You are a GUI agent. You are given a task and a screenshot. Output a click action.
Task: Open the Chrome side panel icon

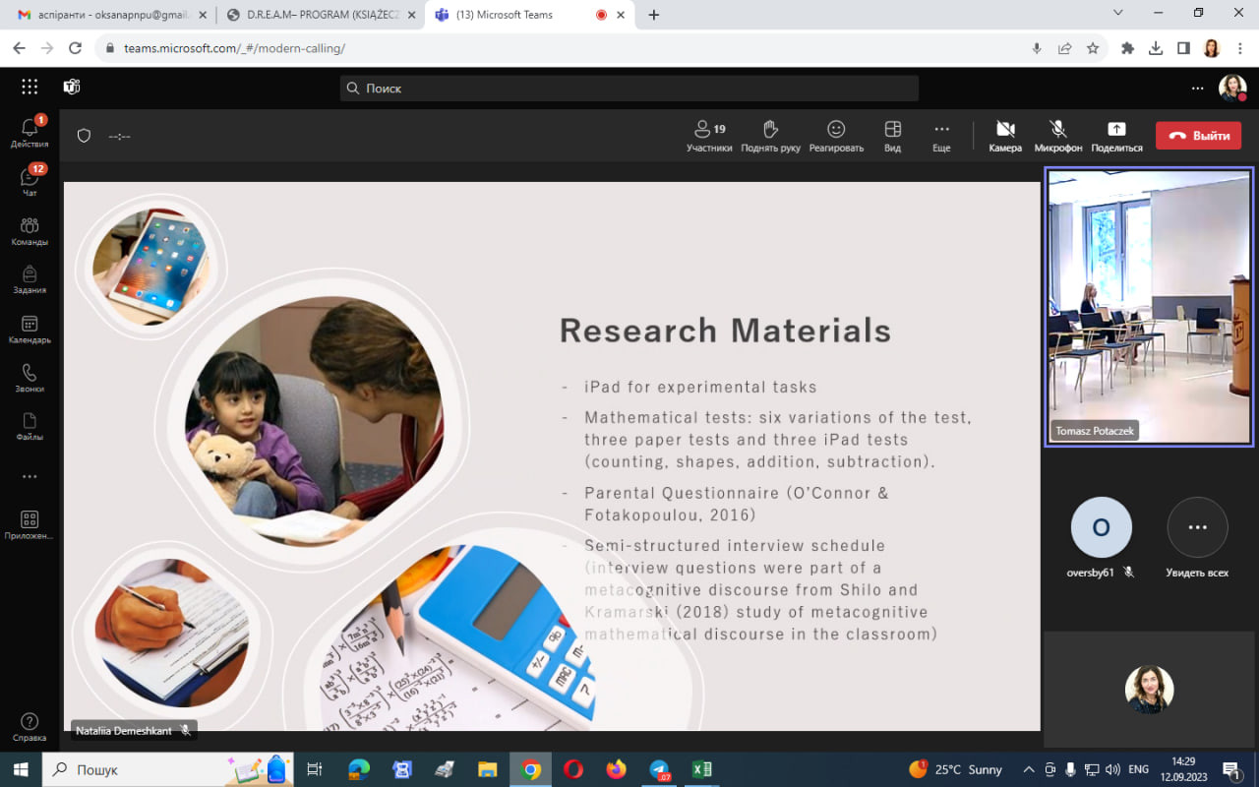pos(1183,47)
